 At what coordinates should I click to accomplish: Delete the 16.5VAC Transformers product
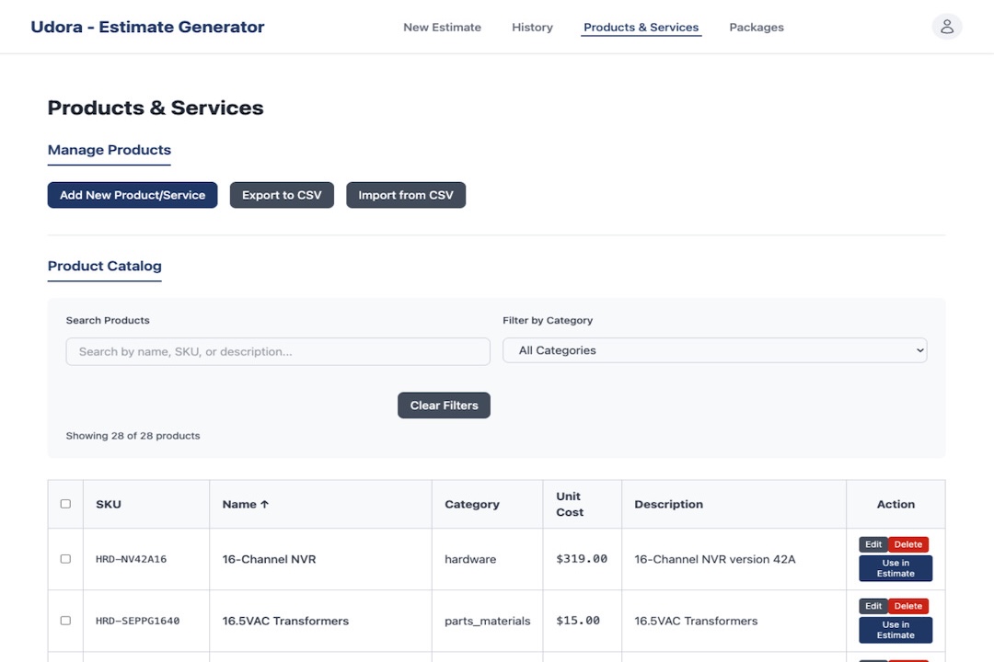pyautogui.click(x=907, y=606)
